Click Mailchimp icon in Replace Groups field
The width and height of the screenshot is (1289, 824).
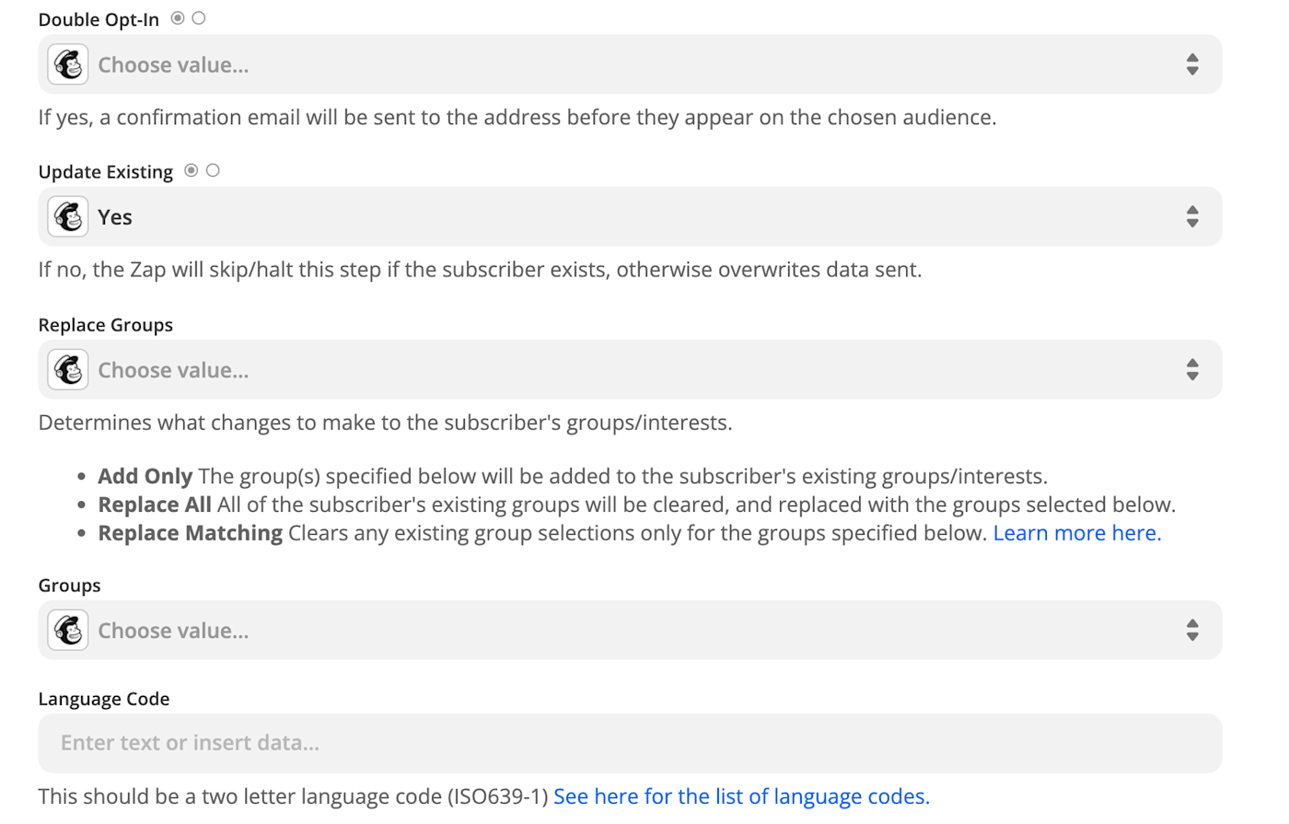coord(68,370)
